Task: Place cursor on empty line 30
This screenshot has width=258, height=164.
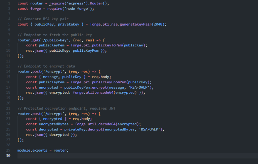Action: [137, 156]
